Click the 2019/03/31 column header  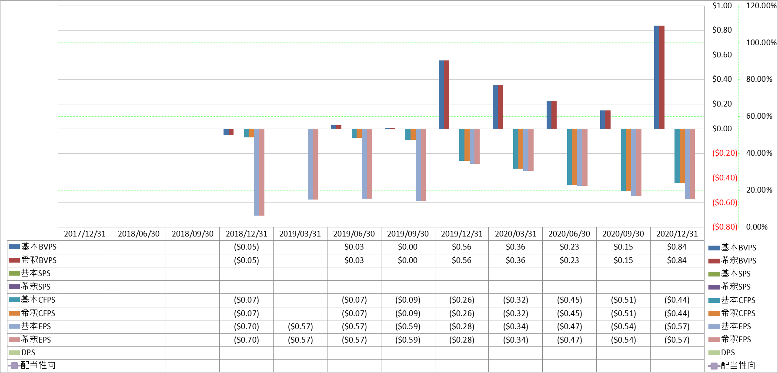[x=300, y=233]
